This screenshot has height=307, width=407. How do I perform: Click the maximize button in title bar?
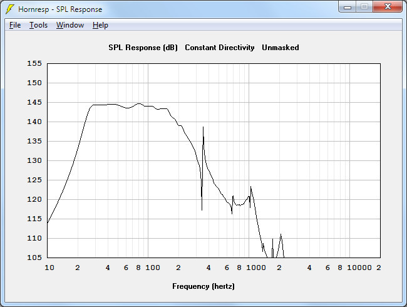click(364, 7)
